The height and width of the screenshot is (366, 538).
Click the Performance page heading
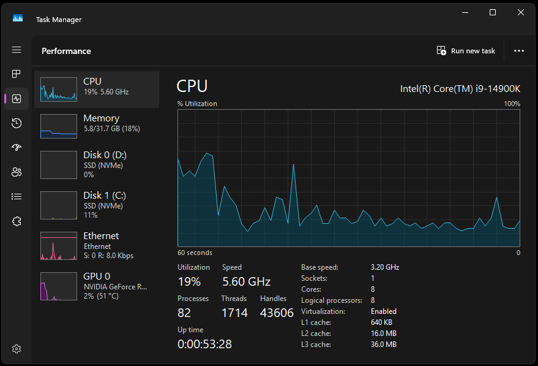(x=66, y=51)
